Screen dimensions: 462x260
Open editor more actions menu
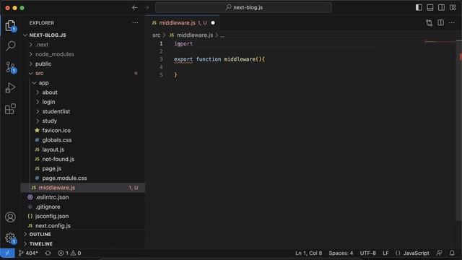click(452, 22)
